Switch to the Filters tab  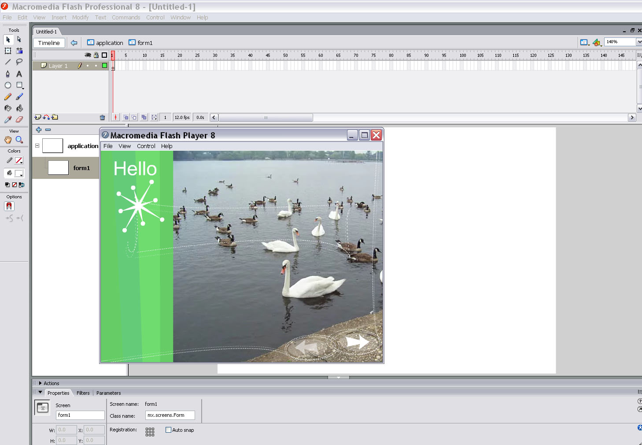tap(83, 393)
